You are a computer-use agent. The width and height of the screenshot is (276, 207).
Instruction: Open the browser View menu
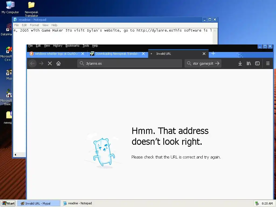pyautogui.click(x=47, y=46)
